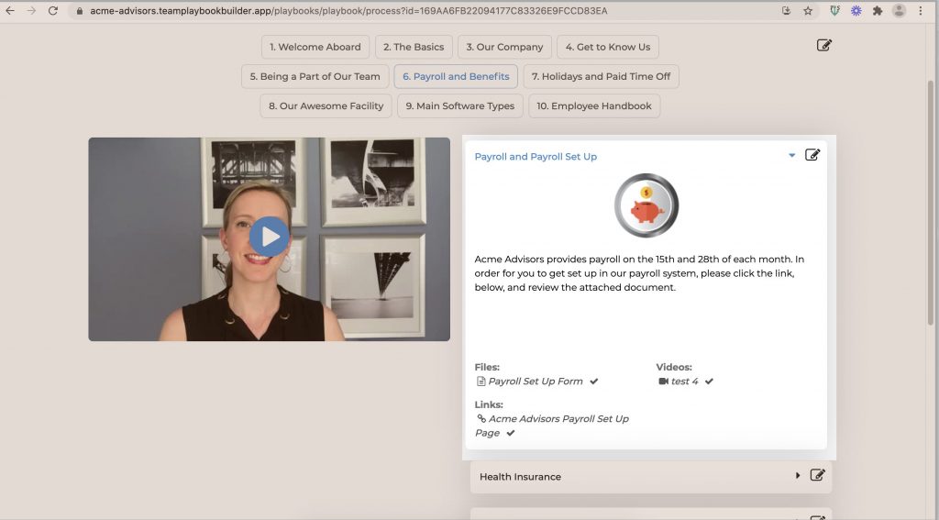Switch to 8. Our Awesome Facility tab
Screen dimensions: 939x520
(326, 105)
